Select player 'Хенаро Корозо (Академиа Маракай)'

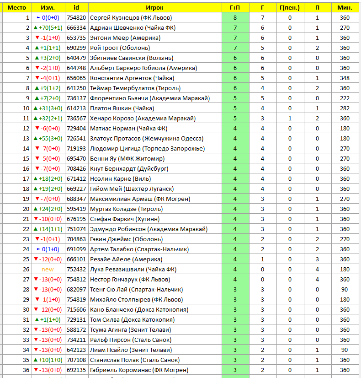(155, 119)
